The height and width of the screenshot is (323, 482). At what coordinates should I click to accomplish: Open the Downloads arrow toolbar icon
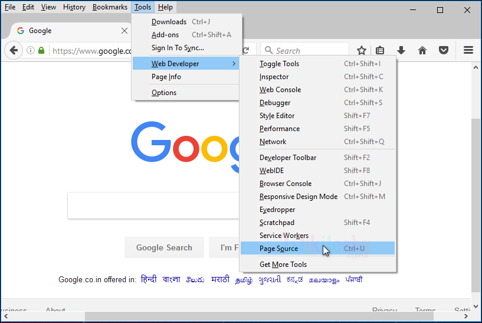[401, 51]
